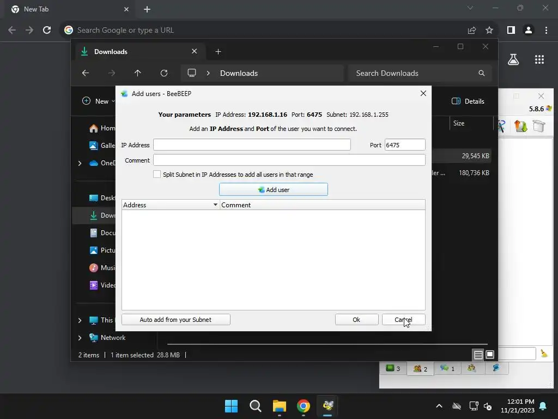Open Chrome profile avatar menu
Image resolution: width=558 pixels, height=419 pixels.
(529, 31)
